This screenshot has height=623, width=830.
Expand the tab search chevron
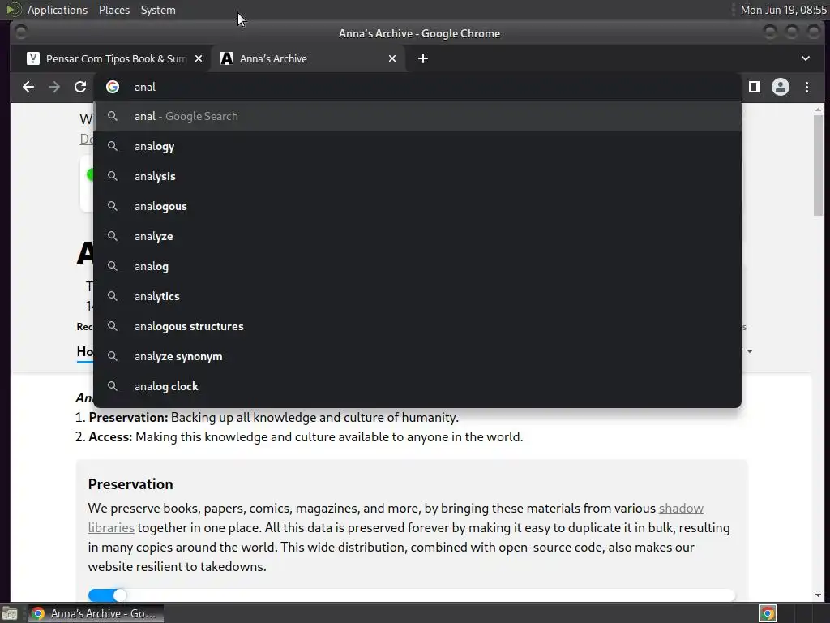point(806,58)
